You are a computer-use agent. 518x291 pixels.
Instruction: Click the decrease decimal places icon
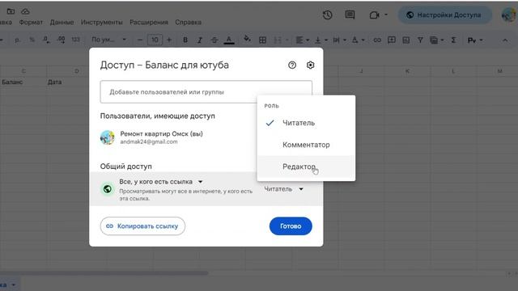point(46,40)
